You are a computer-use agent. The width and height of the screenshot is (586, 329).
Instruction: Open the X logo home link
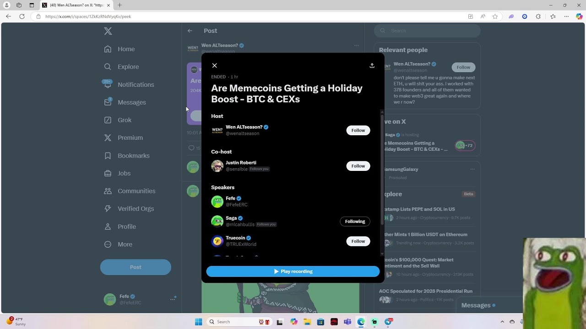[108, 31]
